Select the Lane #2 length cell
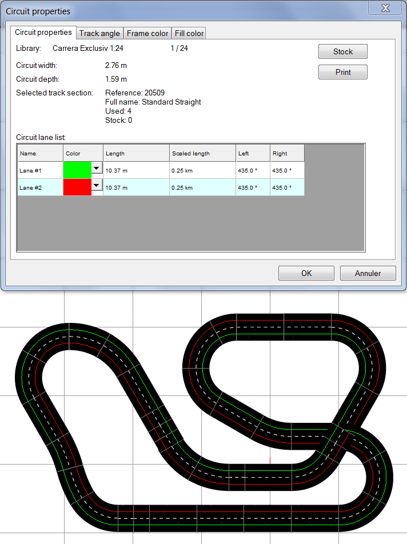Viewport: 407px width, 544px height. pyautogui.click(x=136, y=187)
